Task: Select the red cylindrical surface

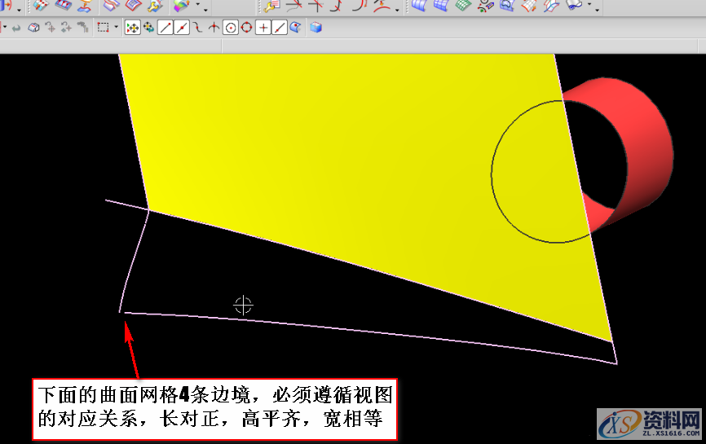Action: [644, 147]
